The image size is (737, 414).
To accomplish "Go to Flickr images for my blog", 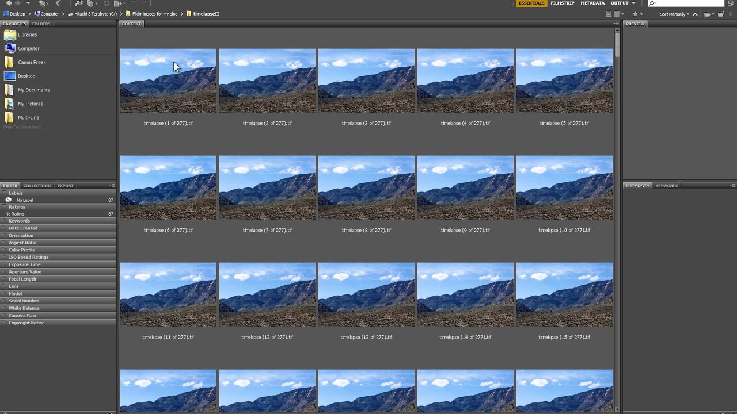I will (152, 14).
